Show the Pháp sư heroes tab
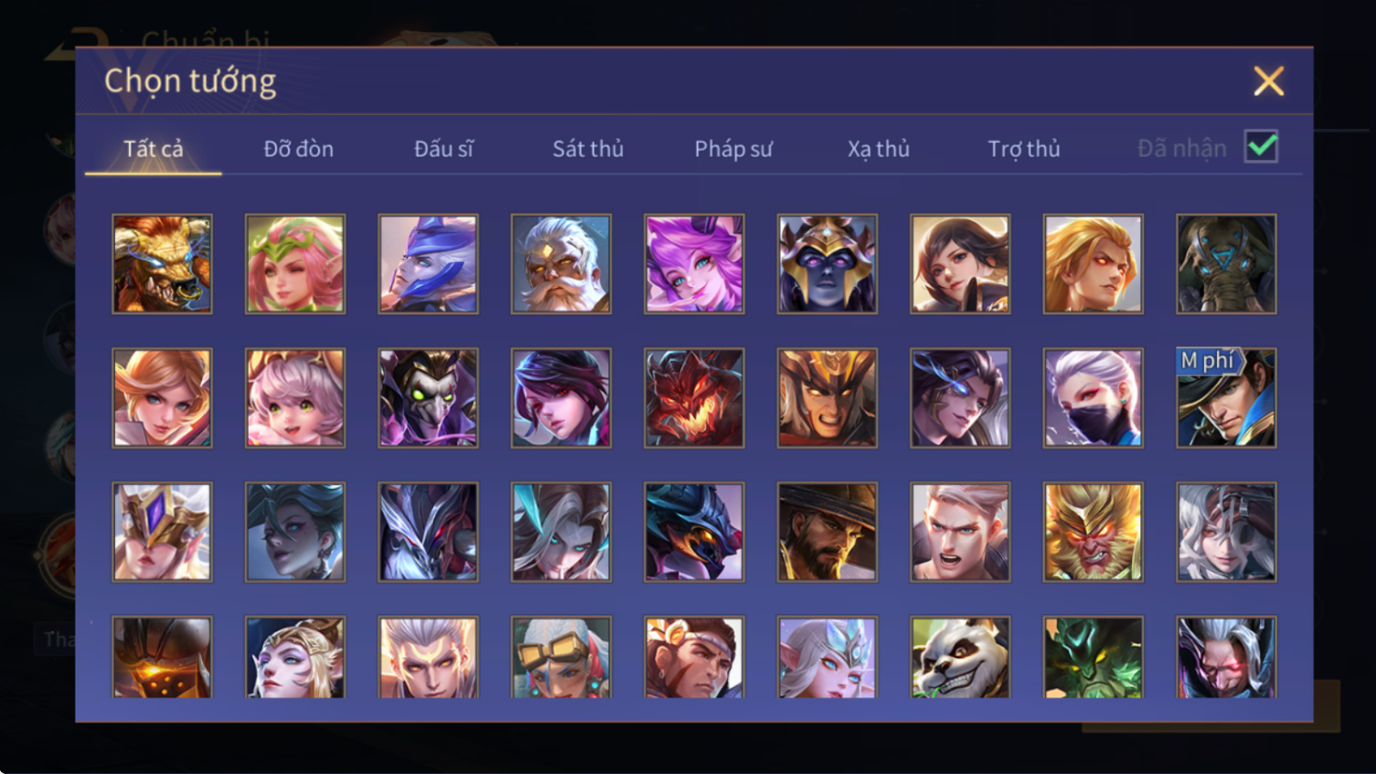This screenshot has height=774, width=1376. [x=733, y=148]
